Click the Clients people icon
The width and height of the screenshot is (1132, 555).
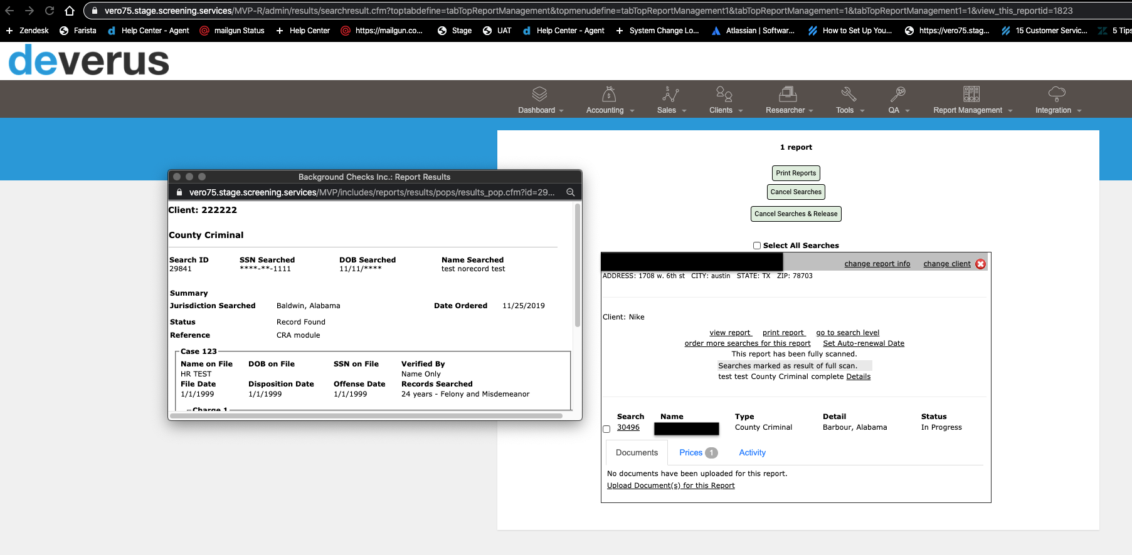724,94
